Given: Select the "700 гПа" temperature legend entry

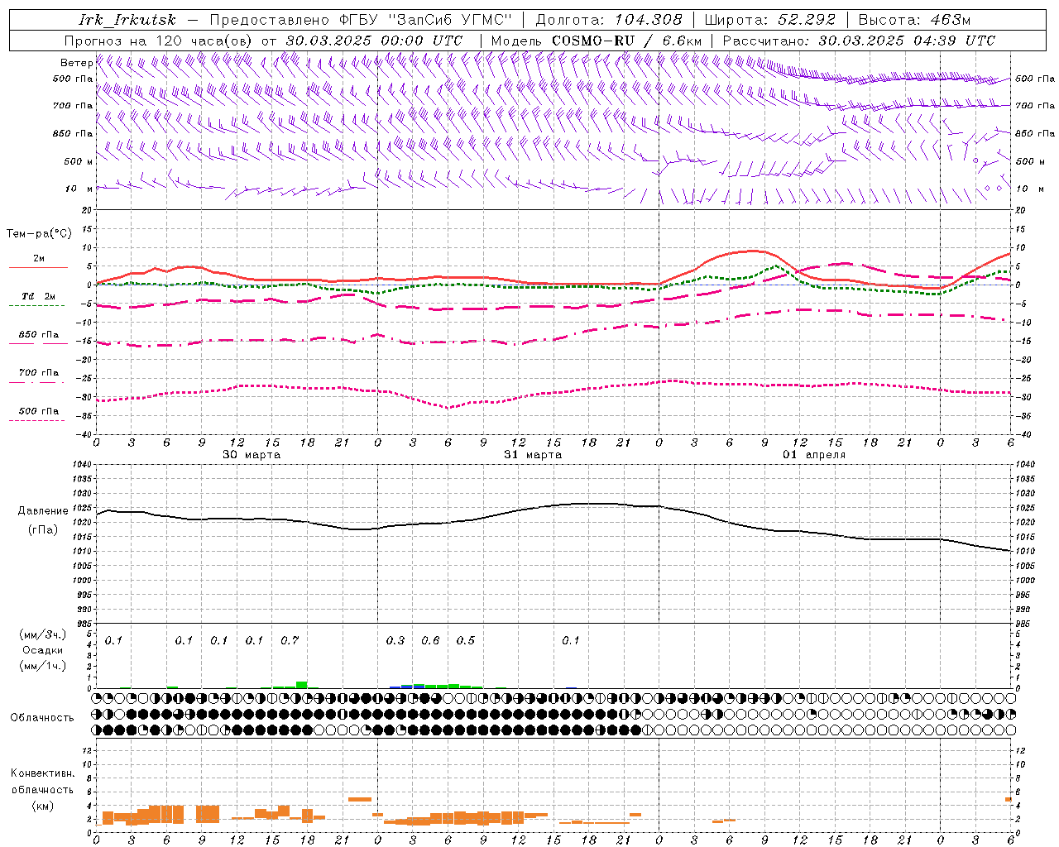Looking at the screenshot, I should [39, 372].
